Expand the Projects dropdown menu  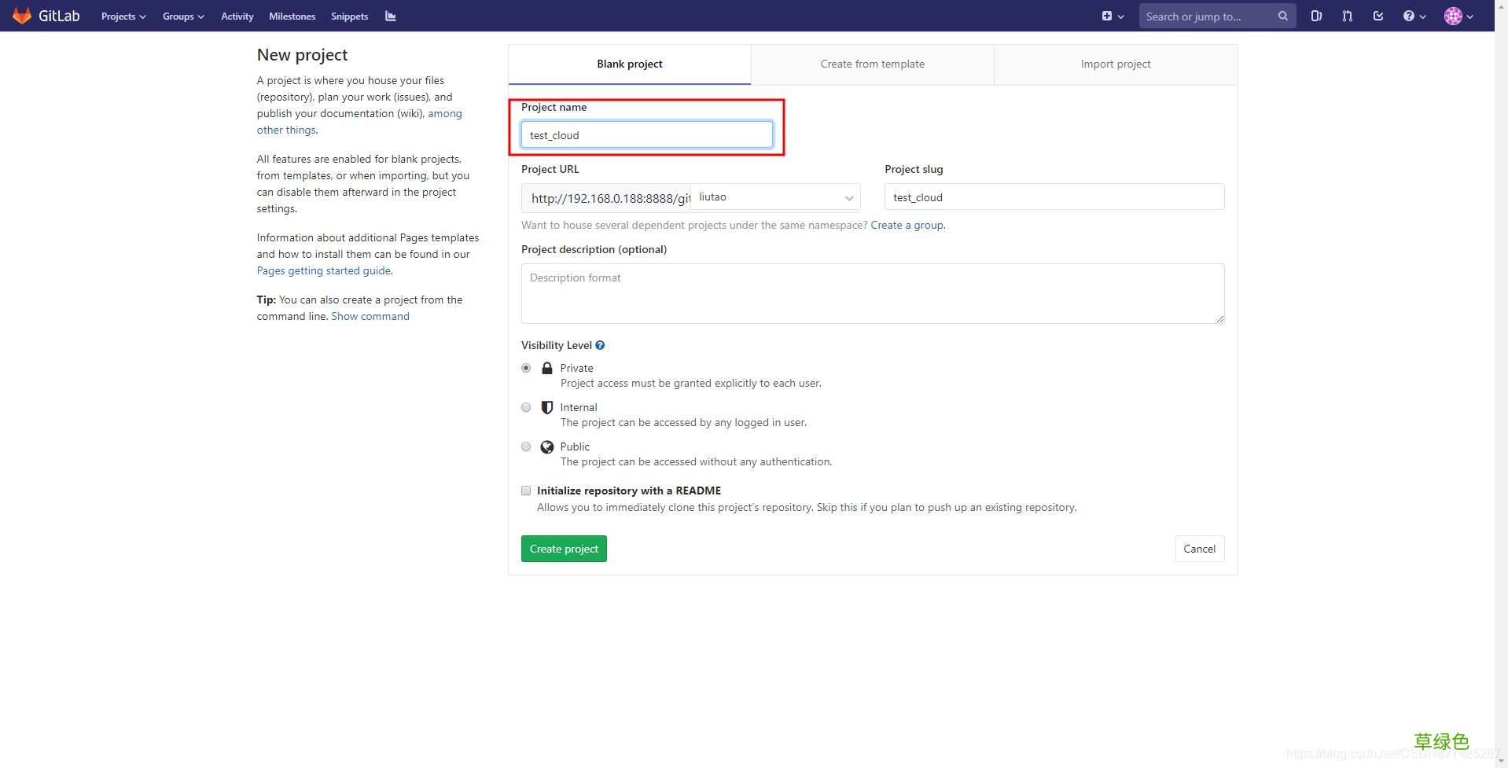tap(123, 16)
